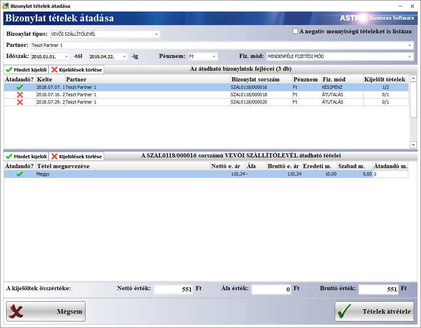Viewport: 421px width, 328px height.
Task: Toggle green checkmark on row SZAL0118/000016
Action: (x=20, y=87)
